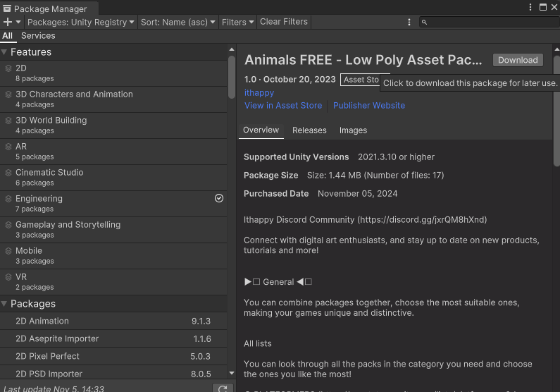Click details panel scroll up arrow

[556, 49]
